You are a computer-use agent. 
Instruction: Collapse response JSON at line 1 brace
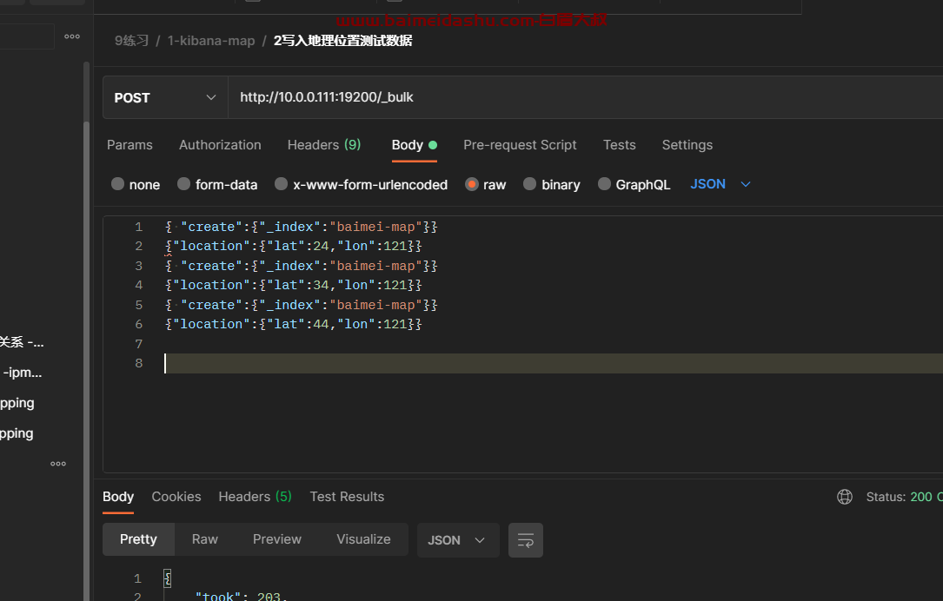point(167,578)
